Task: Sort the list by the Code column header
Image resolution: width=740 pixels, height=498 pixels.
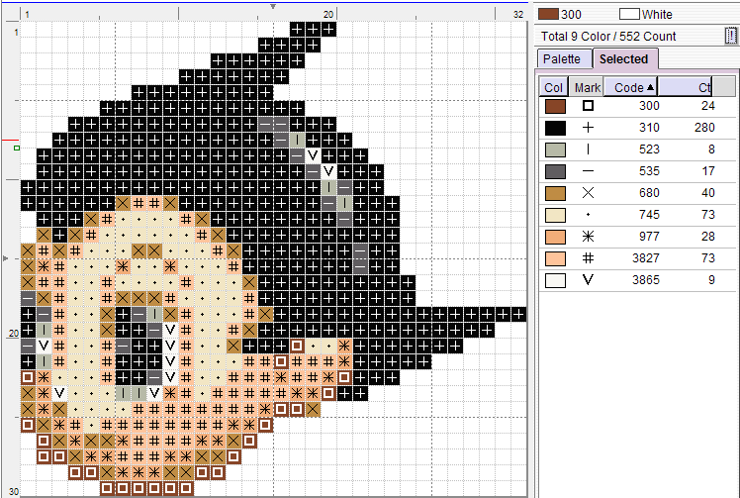Action: pos(629,87)
